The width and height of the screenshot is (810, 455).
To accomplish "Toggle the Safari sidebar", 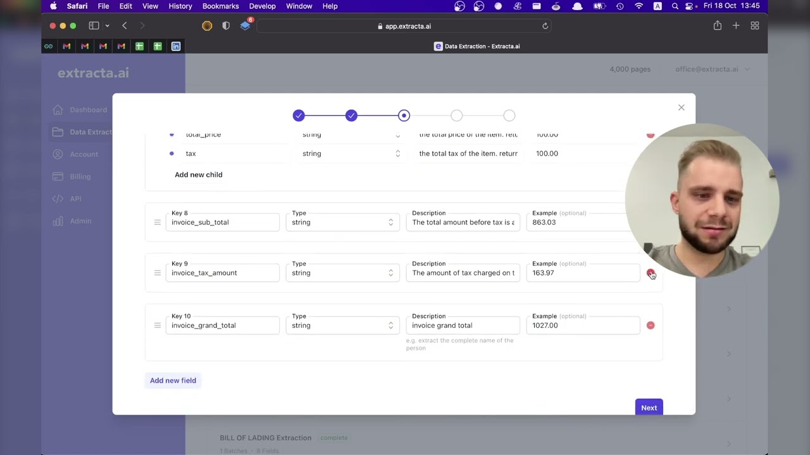I will [94, 26].
